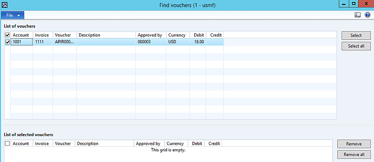Click Invoice header in List of selected vouchers
This screenshot has height=162, width=374.
click(43, 143)
